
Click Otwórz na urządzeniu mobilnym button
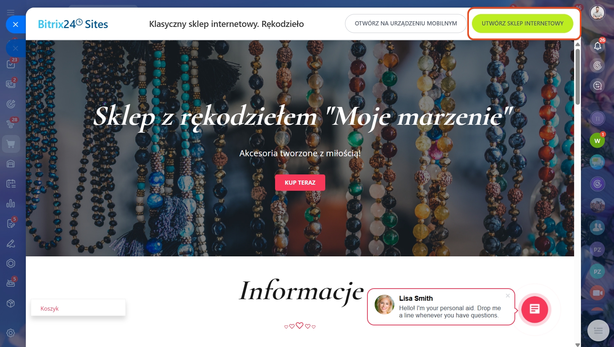coord(406,24)
